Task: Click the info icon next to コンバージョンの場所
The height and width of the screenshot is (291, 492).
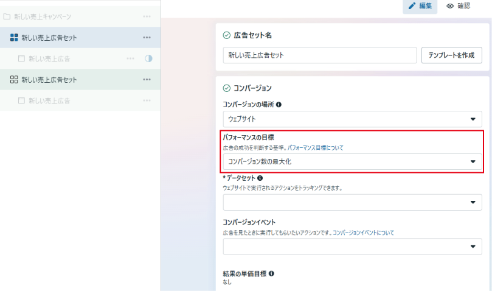Action: (x=279, y=105)
